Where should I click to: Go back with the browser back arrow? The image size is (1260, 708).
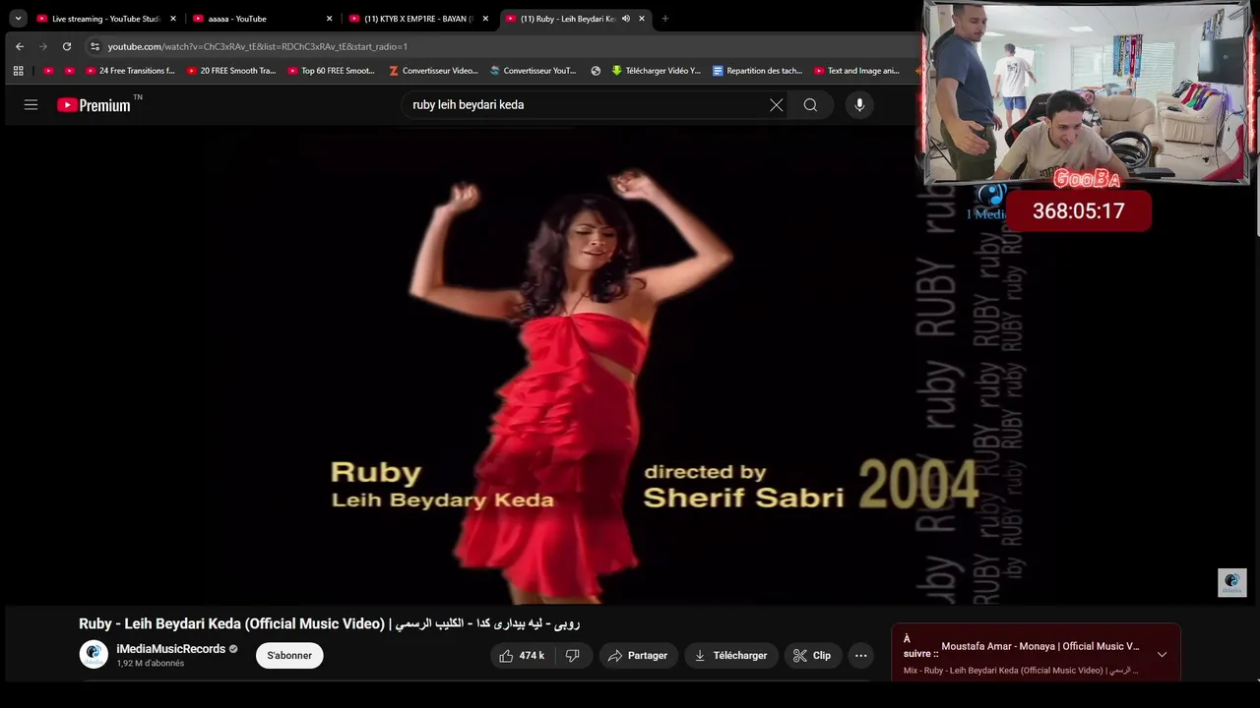[x=19, y=46]
